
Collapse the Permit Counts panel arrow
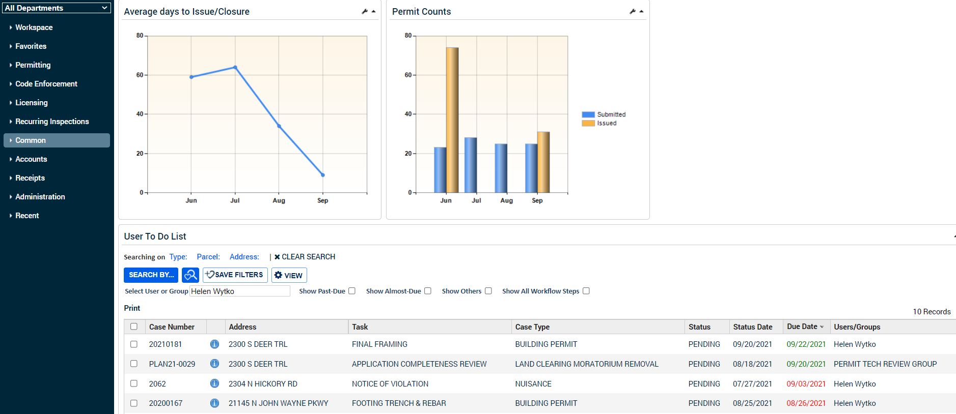(x=641, y=11)
